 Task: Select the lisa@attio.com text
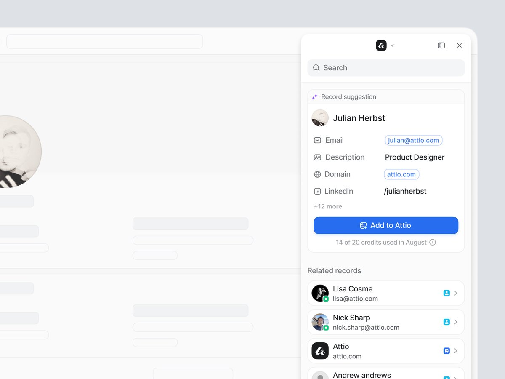(355, 299)
